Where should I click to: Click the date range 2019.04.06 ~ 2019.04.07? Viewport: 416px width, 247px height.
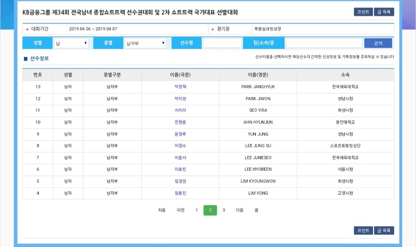pos(93,29)
